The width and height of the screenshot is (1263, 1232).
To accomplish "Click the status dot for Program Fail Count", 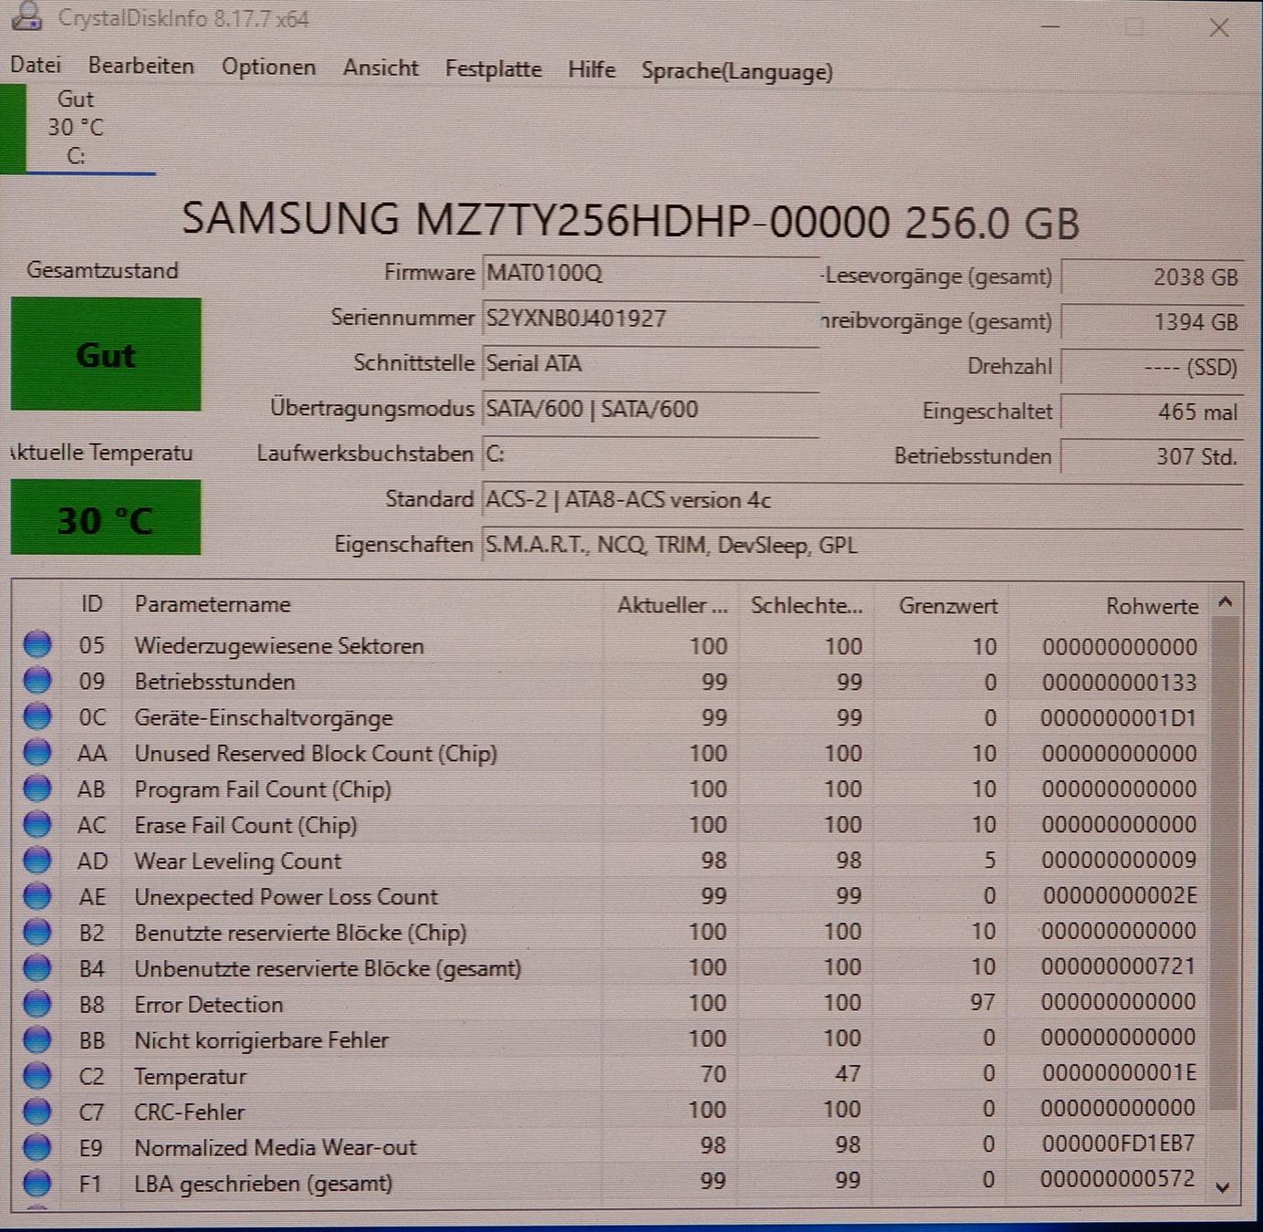I will (37, 788).
